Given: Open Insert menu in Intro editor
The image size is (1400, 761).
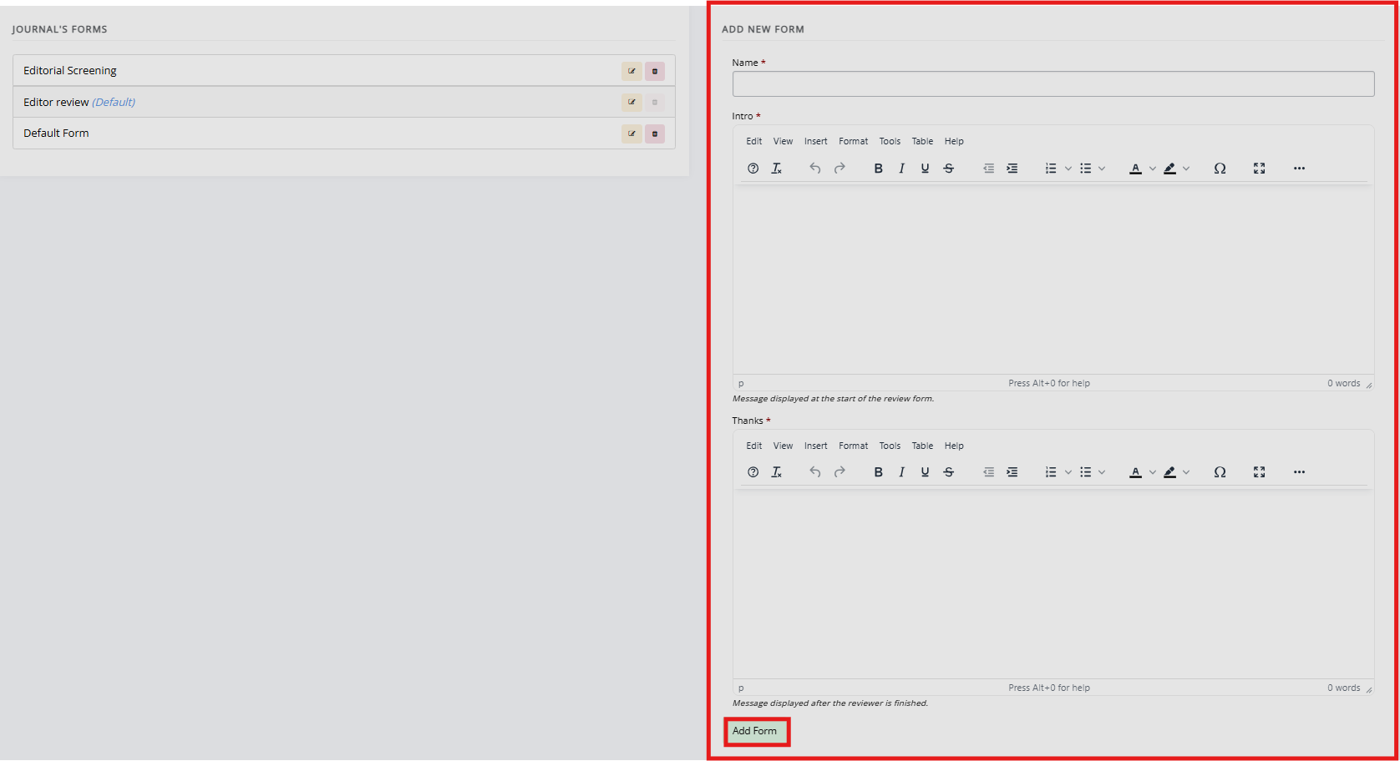Looking at the screenshot, I should pyautogui.click(x=816, y=141).
